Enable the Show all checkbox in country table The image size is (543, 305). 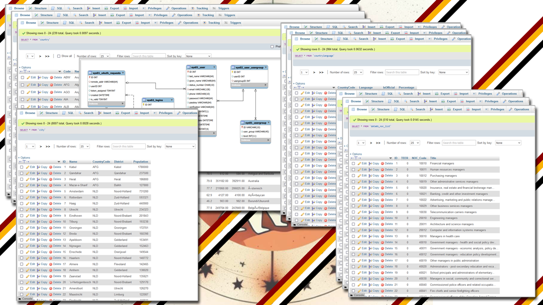click(x=59, y=56)
